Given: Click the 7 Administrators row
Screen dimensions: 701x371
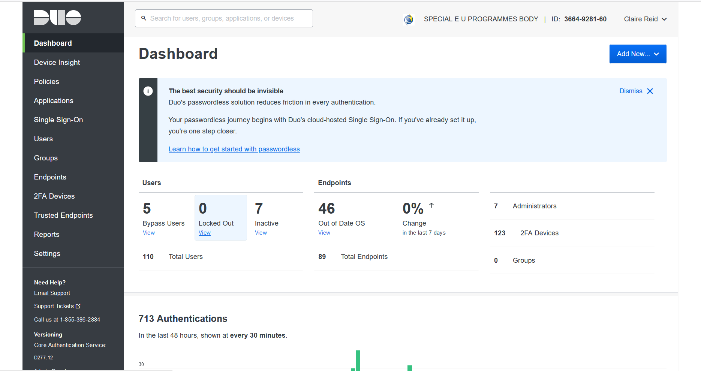Looking at the screenshot, I should click(572, 206).
